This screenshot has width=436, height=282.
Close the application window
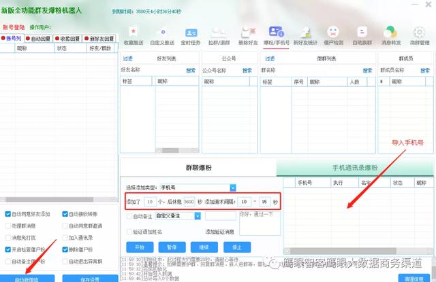[429, 5]
